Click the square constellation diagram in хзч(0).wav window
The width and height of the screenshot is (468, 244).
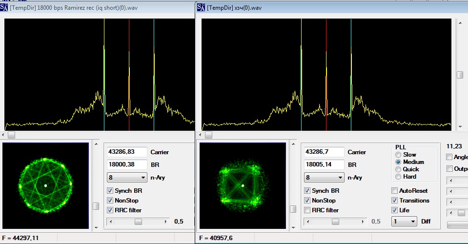(x=243, y=185)
